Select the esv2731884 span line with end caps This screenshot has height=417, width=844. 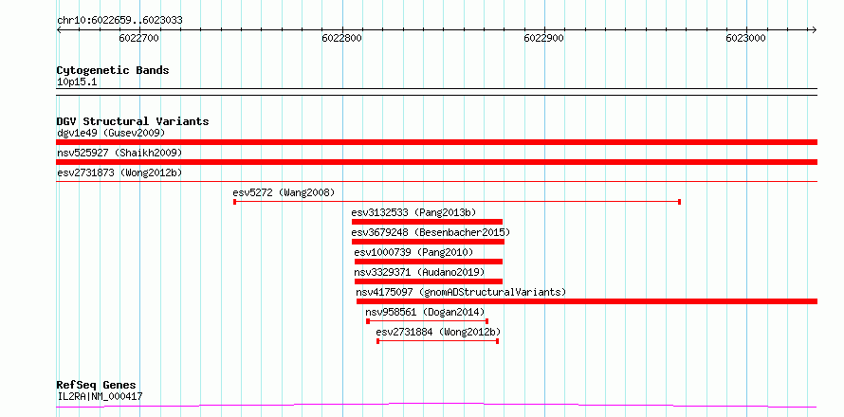click(437, 341)
